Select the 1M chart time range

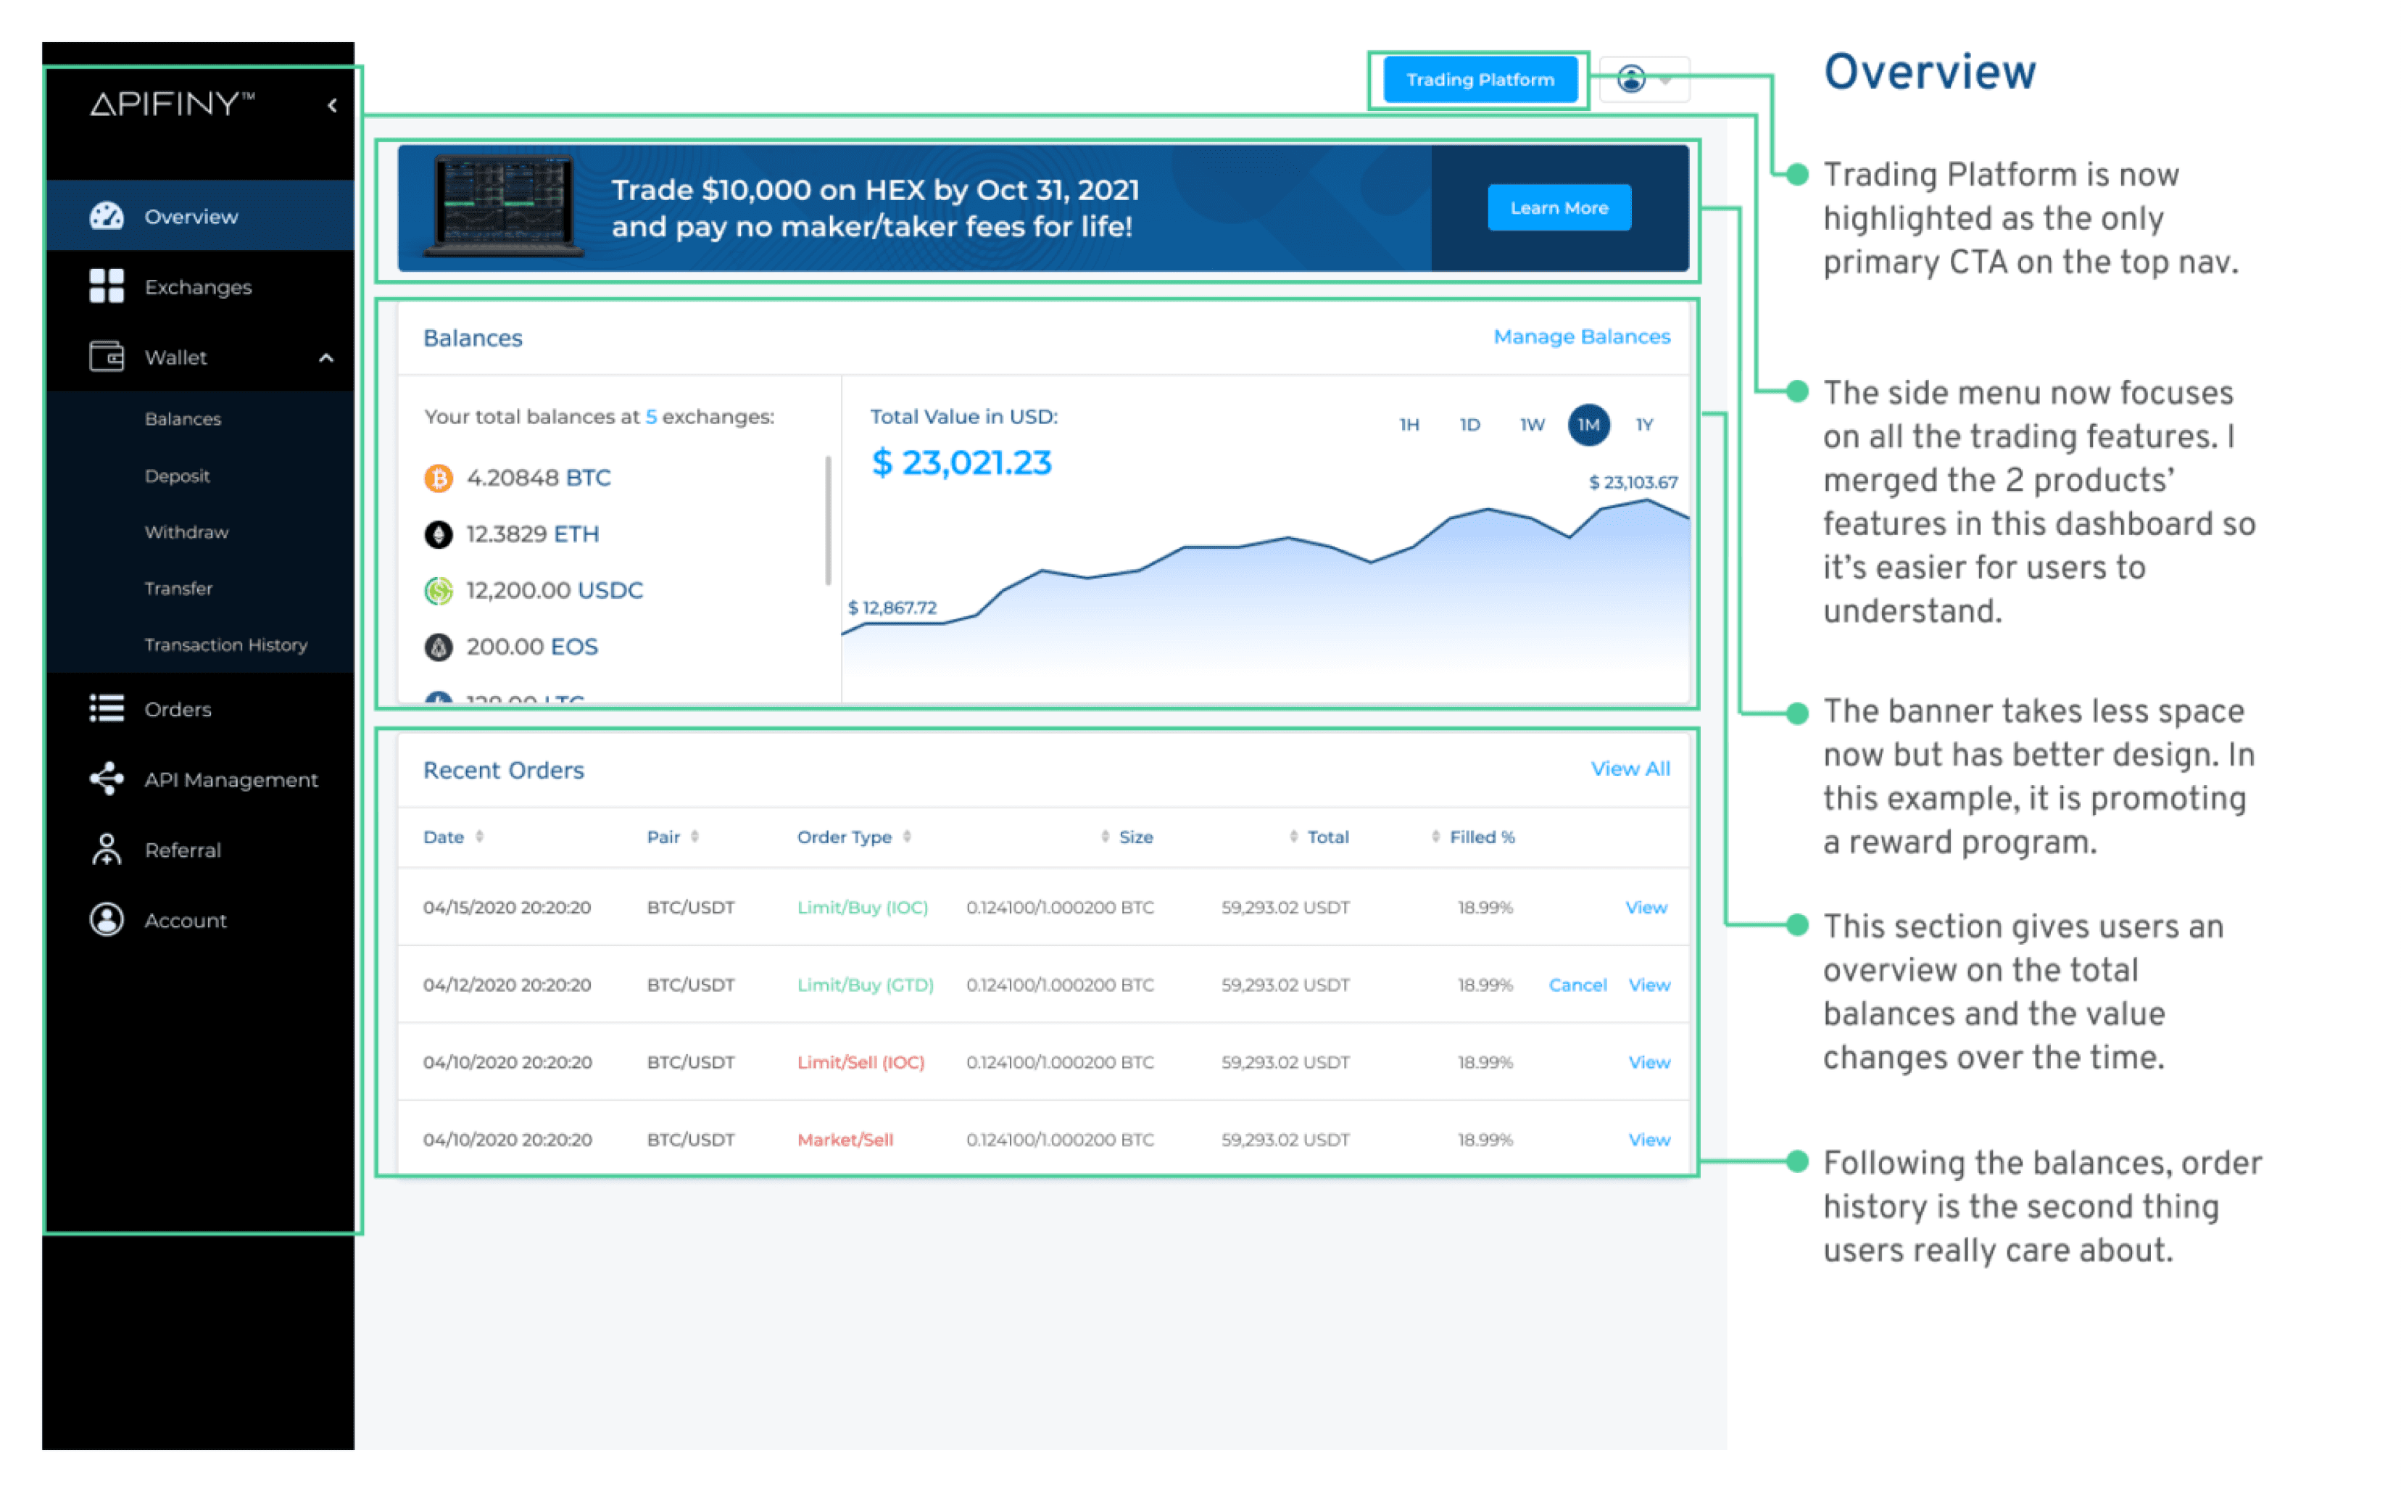point(1589,426)
